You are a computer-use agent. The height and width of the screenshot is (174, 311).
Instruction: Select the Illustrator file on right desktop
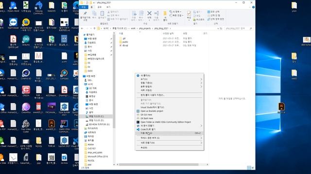pyautogui.click(x=281, y=108)
